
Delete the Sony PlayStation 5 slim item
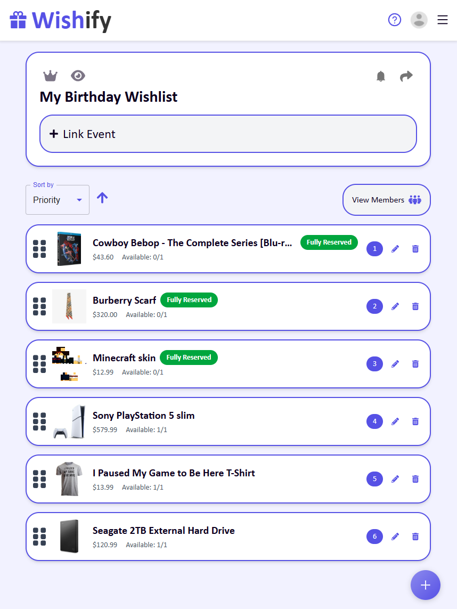tap(415, 421)
